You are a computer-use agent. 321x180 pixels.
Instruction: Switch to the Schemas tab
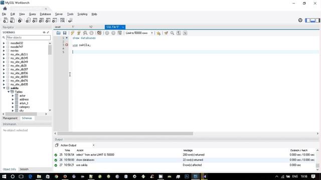pos(27,118)
